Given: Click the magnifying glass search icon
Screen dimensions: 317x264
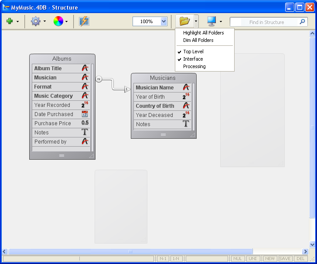Looking at the screenshot, I should click(x=303, y=22).
